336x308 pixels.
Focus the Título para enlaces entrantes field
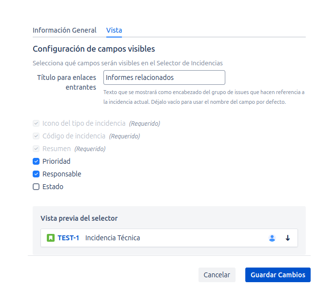click(164, 77)
